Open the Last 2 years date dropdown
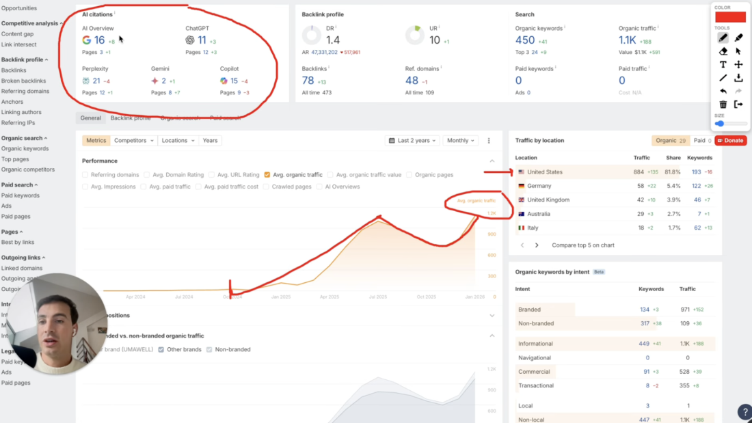Viewport: 752px width, 423px height. [x=414, y=140]
